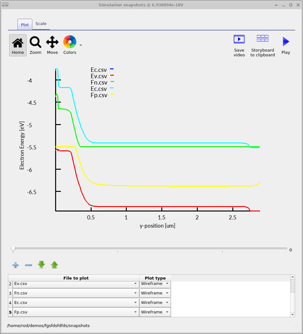The image size is (303, 334).
Task: Move the row up with the green up arrow
Action: coord(55,265)
